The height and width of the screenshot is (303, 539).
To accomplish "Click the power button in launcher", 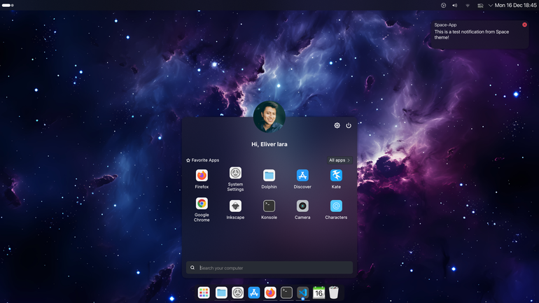I will click(x=349, y=125).
